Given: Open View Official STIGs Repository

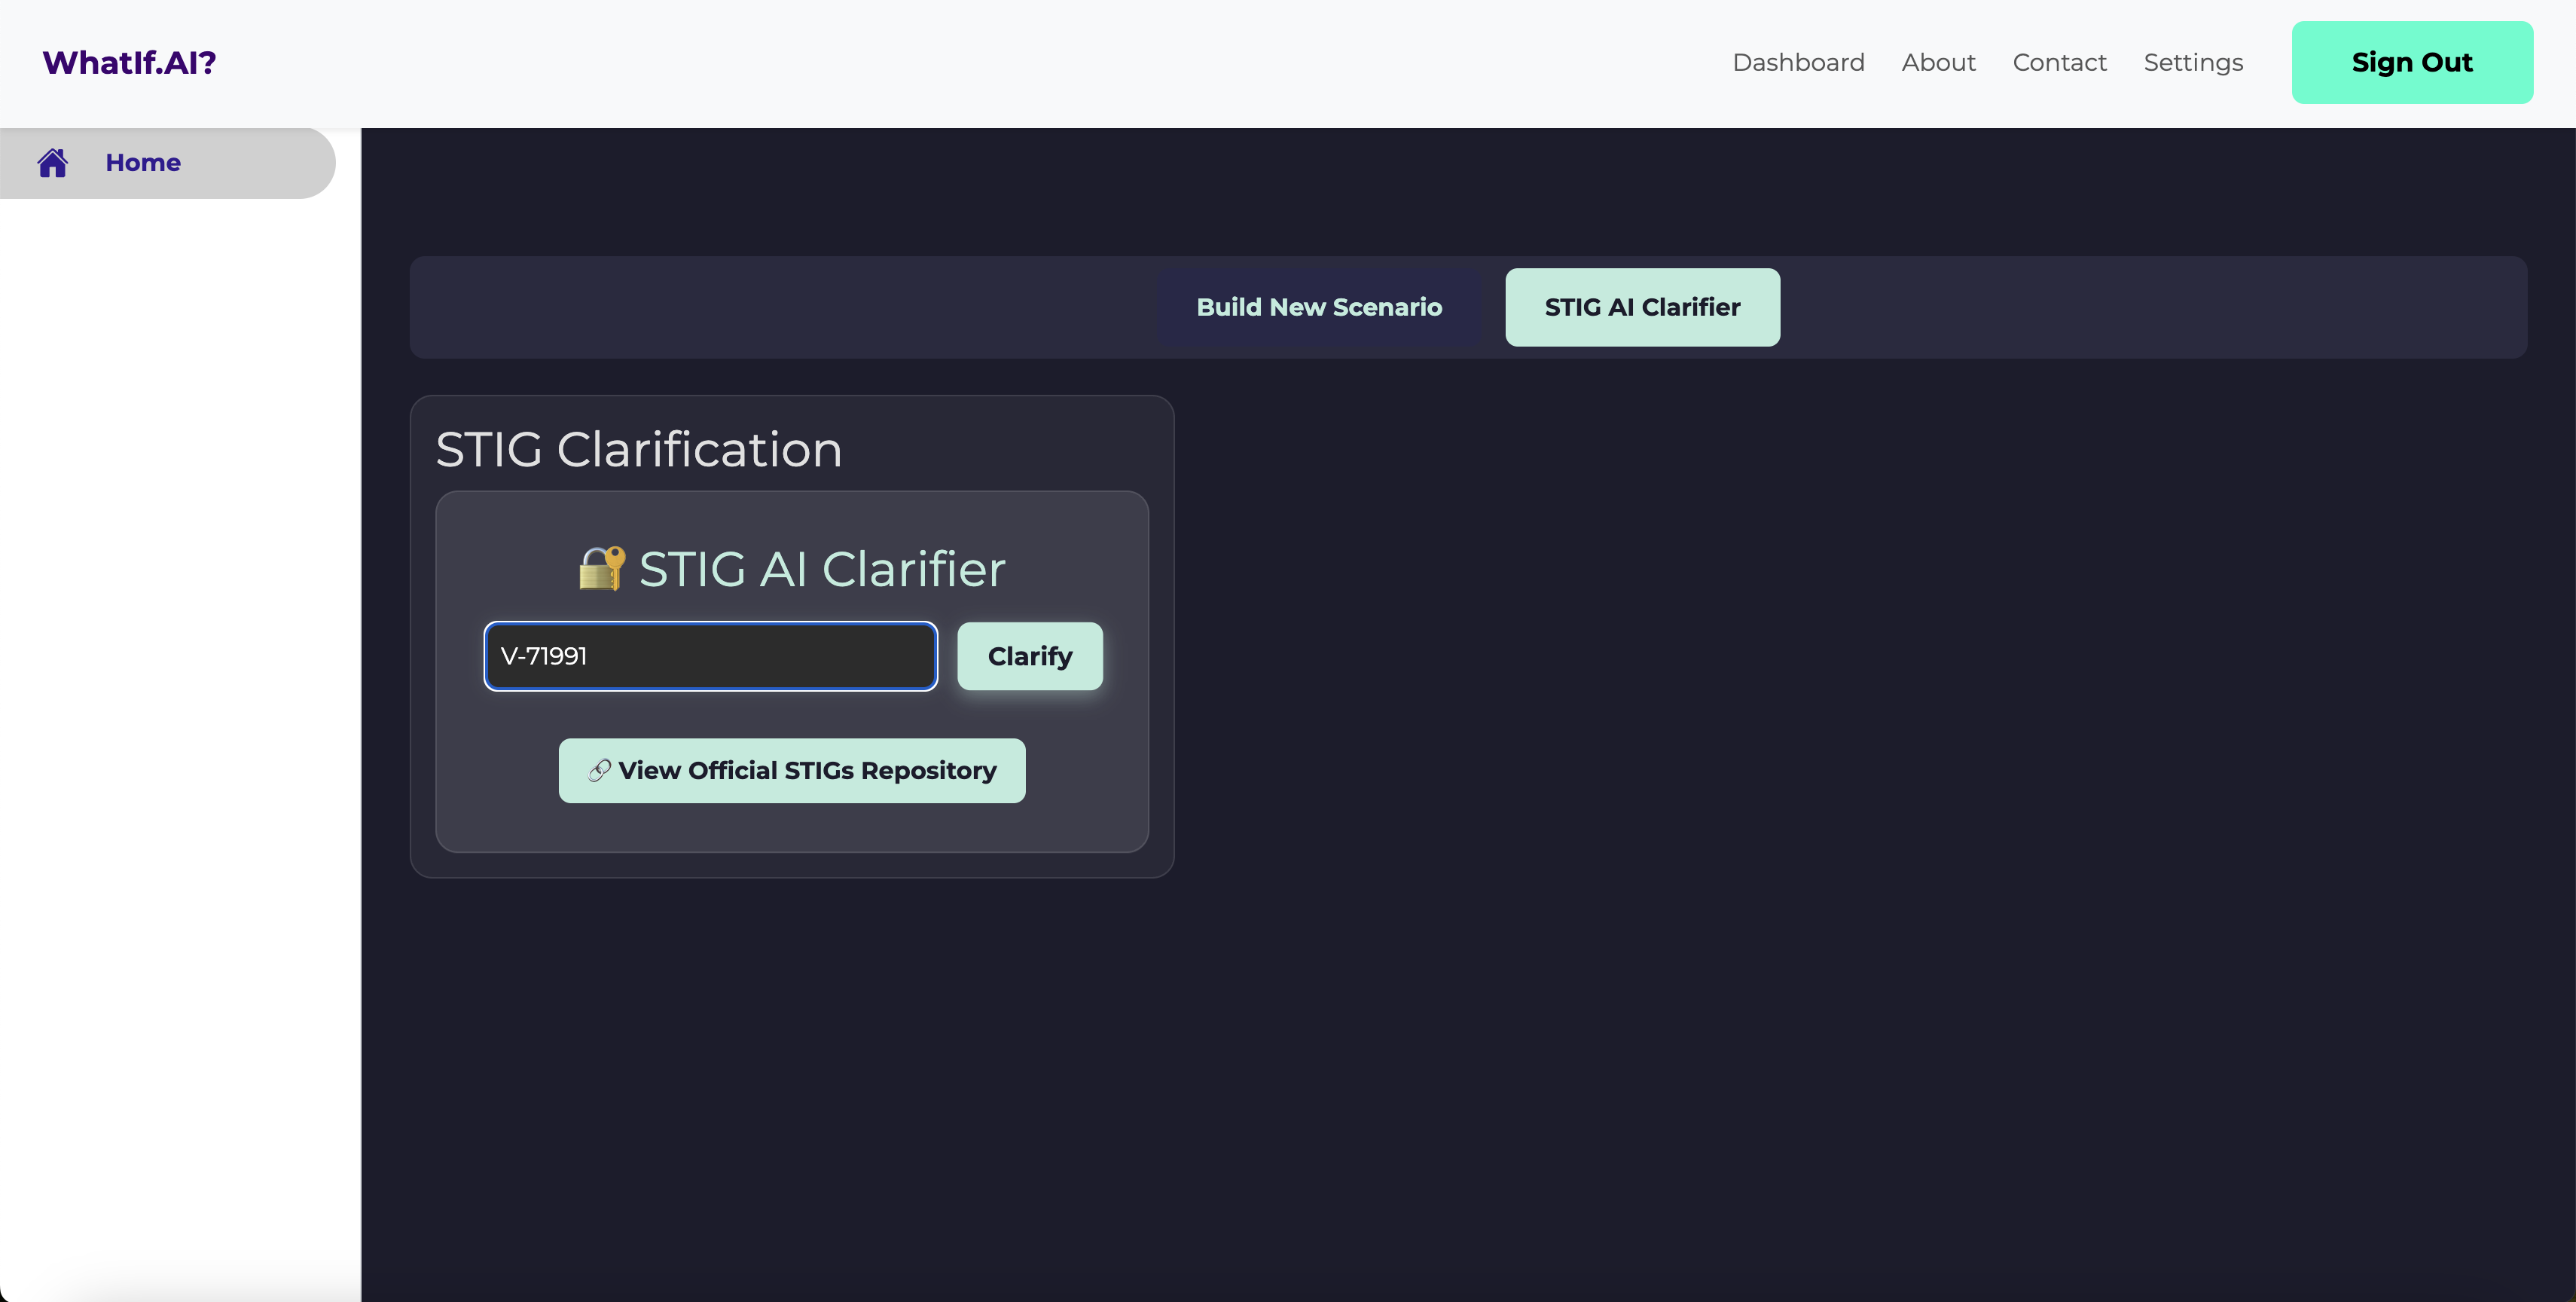Looking at the screenshot, I should (806, 771).
